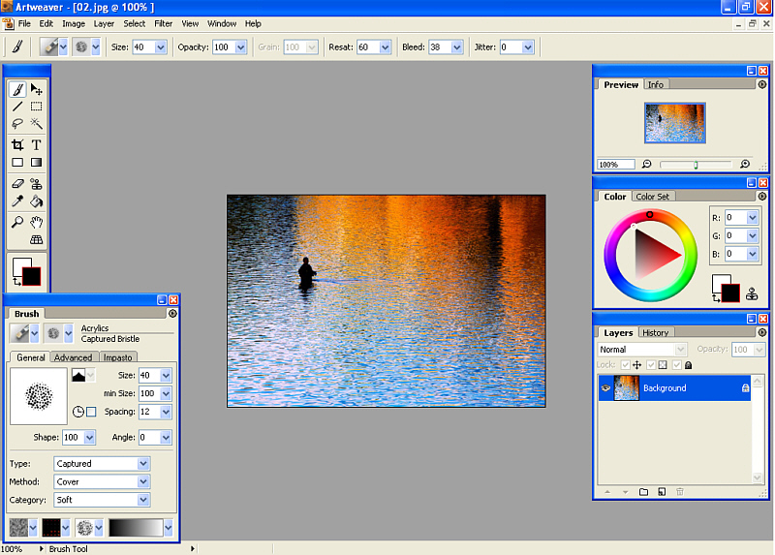
Task: Activate the Hand pan tool
Action: 37,222
